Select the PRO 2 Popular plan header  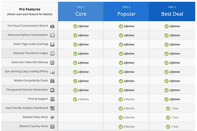point(126,12)
